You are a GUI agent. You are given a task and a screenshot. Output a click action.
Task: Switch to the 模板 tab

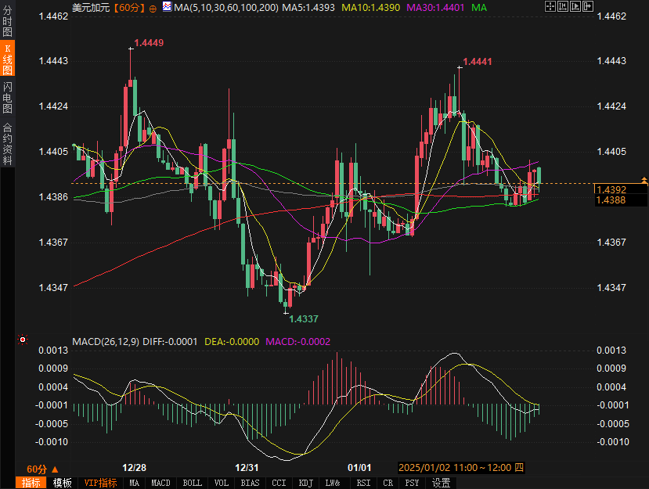point(63,483)
